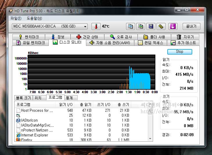The height and width of the screenshot is (155, 212).
Task: Switch to the 정보 tab
Action: 58,37
